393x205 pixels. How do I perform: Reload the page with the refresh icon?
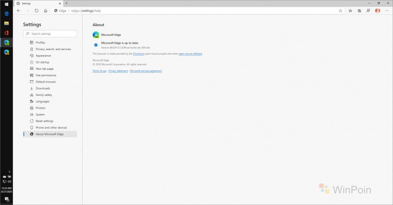pos(36,10)
